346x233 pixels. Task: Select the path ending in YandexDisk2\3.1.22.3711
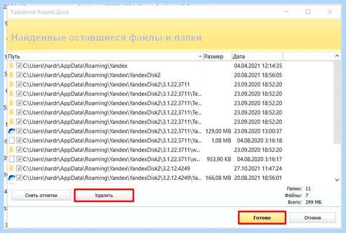click(106, 85)
